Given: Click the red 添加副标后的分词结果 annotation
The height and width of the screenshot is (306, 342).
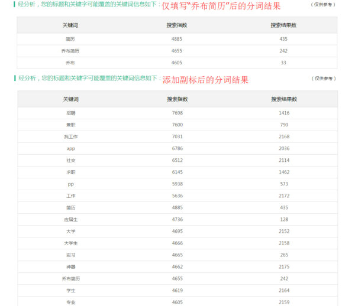Looking at the screenshot, I should pos(205,80).
